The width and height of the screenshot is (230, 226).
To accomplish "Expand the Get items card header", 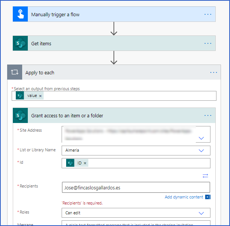I will pyautogui.click(x=114, y=43).
